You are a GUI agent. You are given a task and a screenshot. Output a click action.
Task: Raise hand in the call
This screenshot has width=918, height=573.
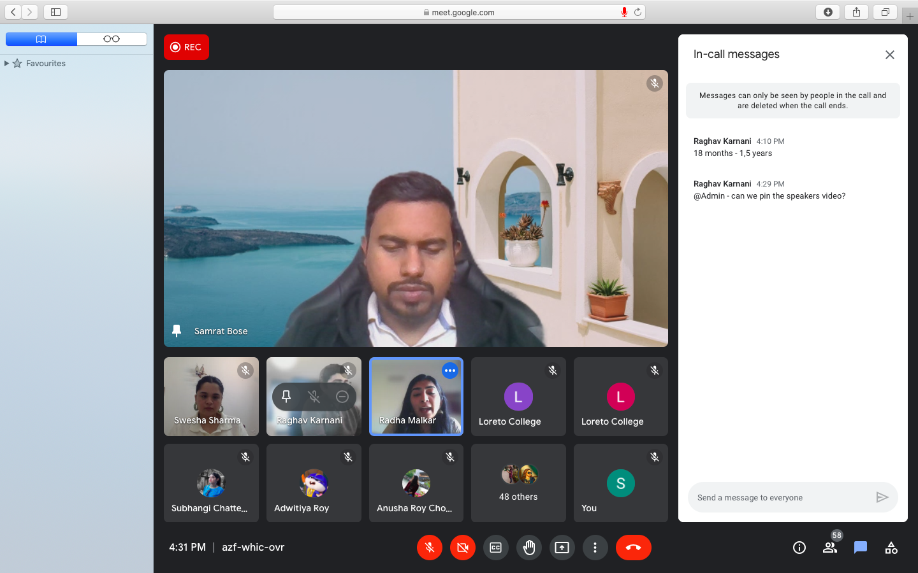pos(529,548)
